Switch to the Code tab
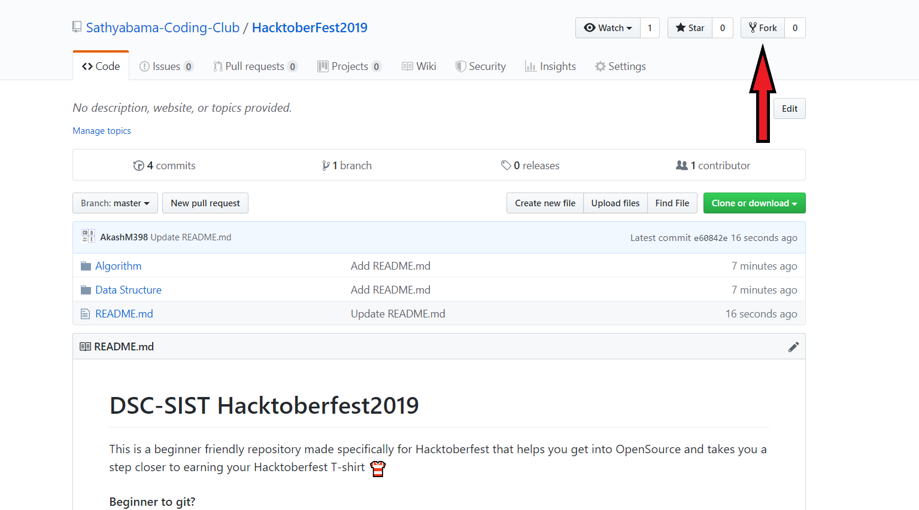 coord(101,66)
